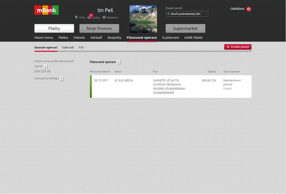Show help for Plánované operace heading
This screenshot has height=194, width=286.
click(119, 62)
